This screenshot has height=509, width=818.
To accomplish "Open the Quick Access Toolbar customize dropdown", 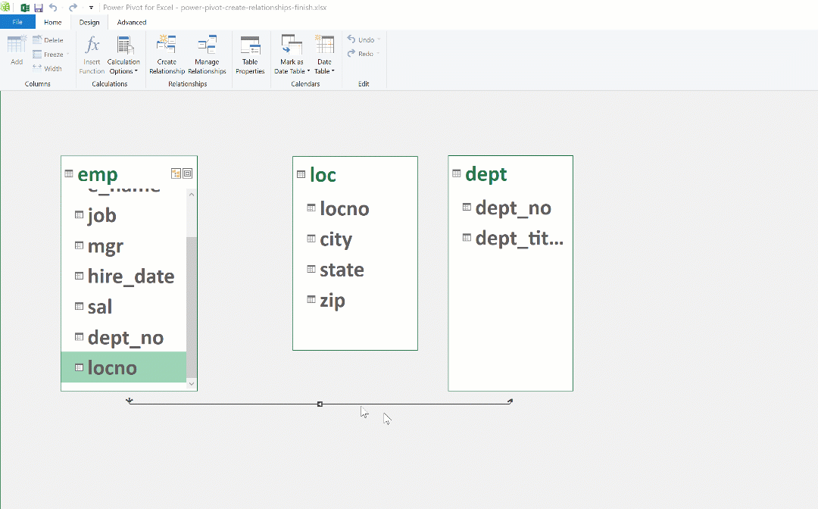I will point(89,7).
